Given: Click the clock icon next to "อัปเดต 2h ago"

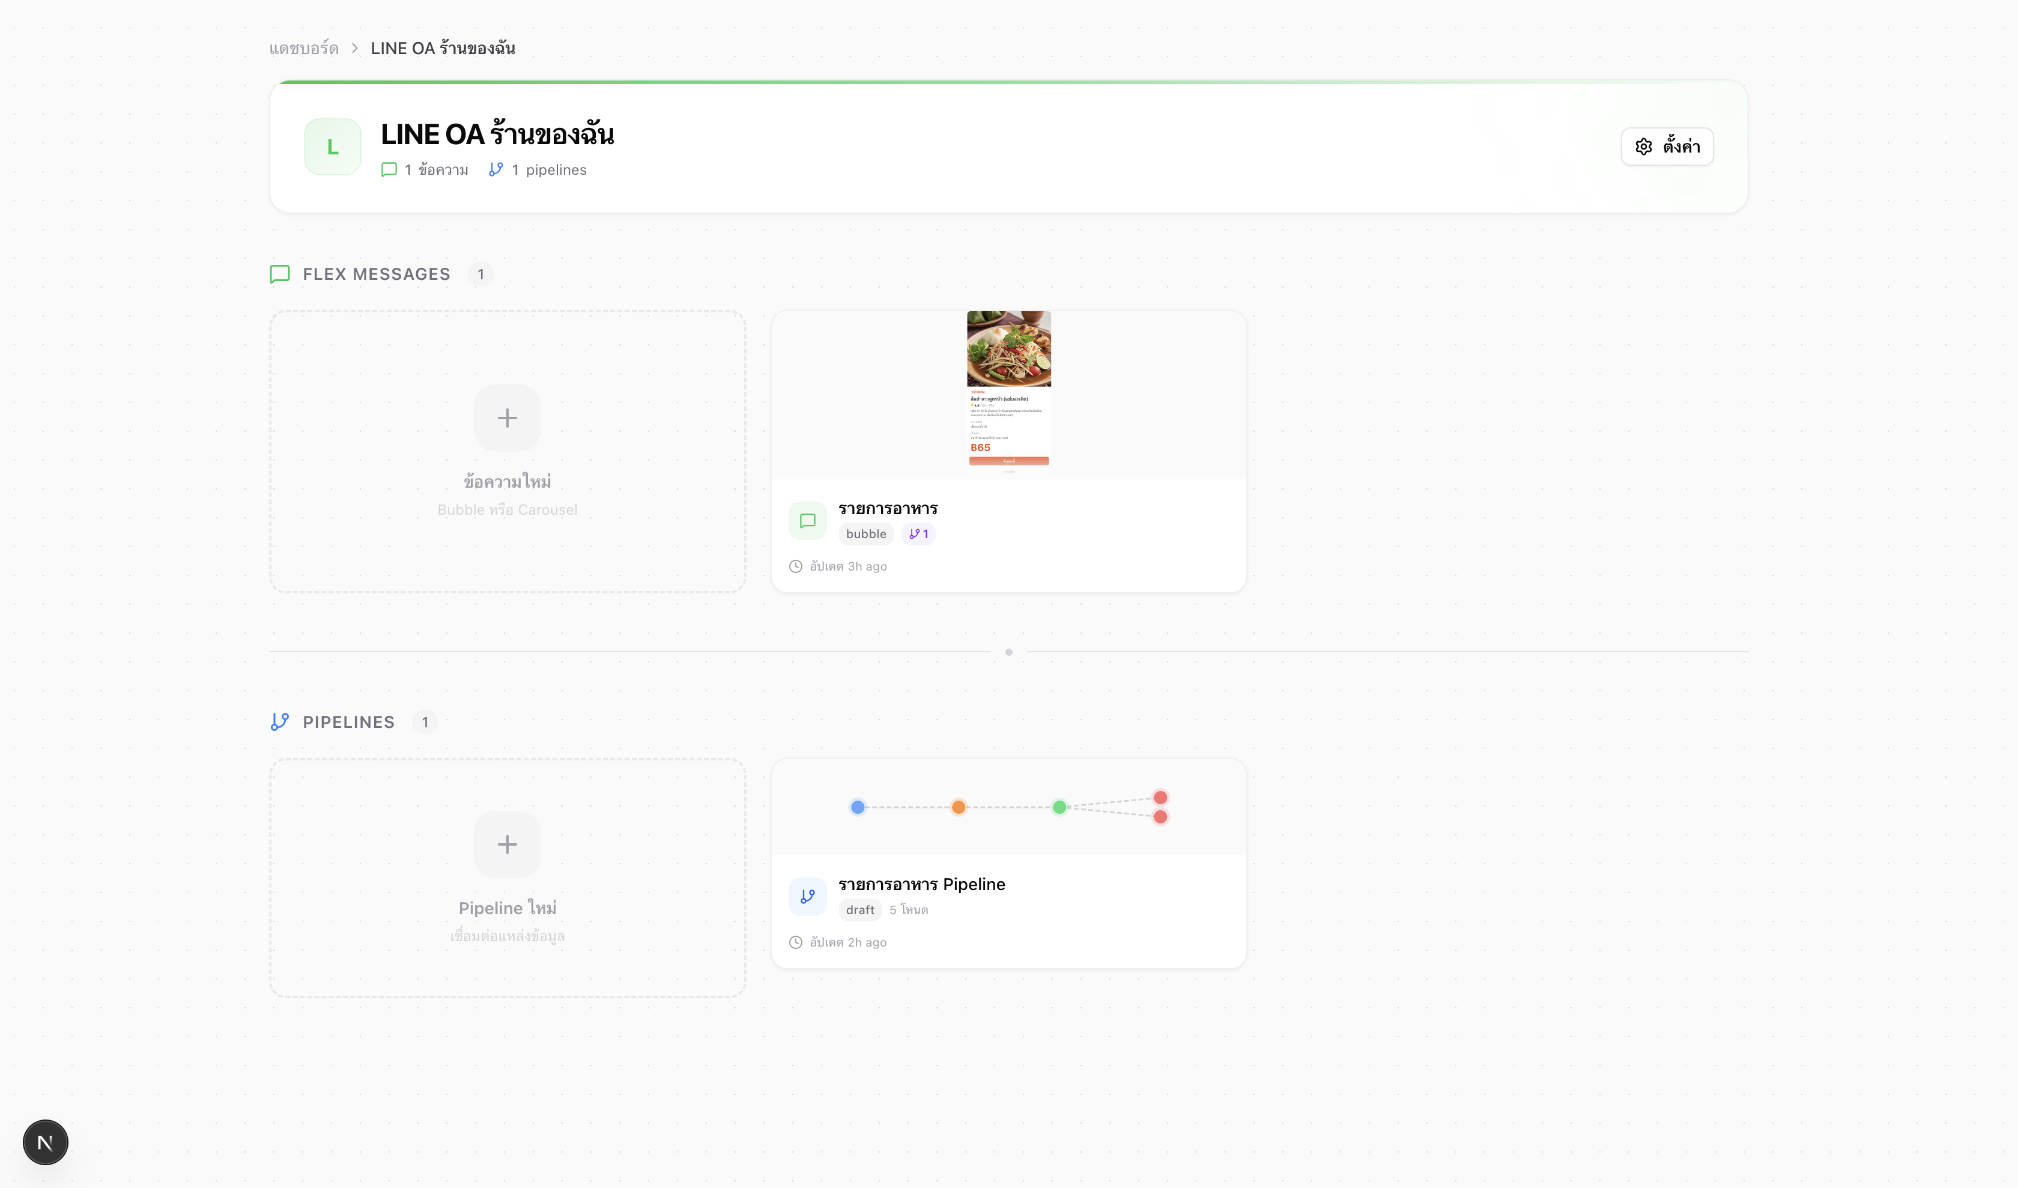Looking at the screenshot, I should (795, 942).
